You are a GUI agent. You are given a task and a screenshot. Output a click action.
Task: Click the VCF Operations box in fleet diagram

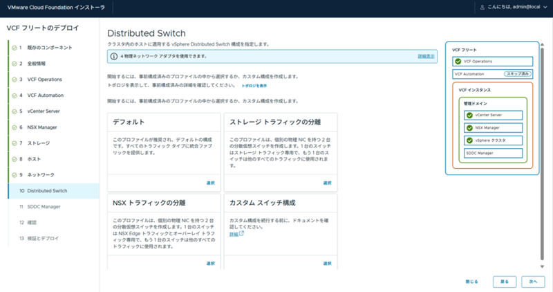point(492,62)
